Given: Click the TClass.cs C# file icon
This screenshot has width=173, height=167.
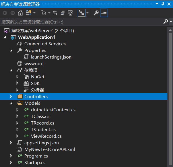Looking at the screenshot, I should 26,116.
